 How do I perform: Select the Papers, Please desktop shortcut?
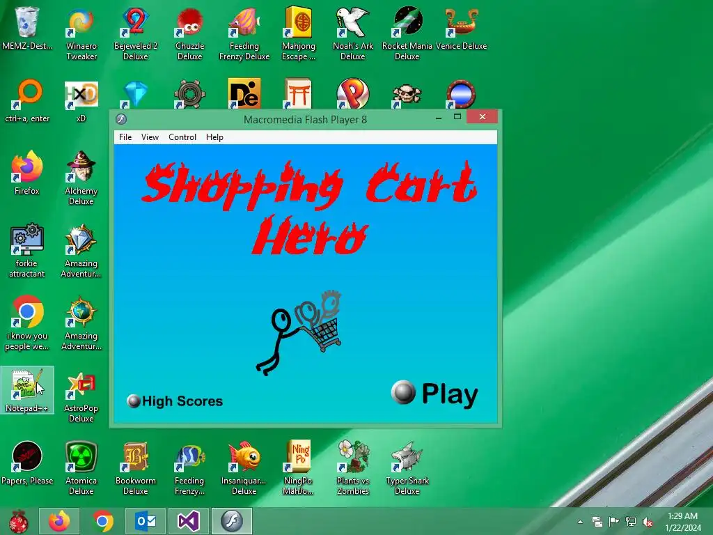[x=27, y=463]
